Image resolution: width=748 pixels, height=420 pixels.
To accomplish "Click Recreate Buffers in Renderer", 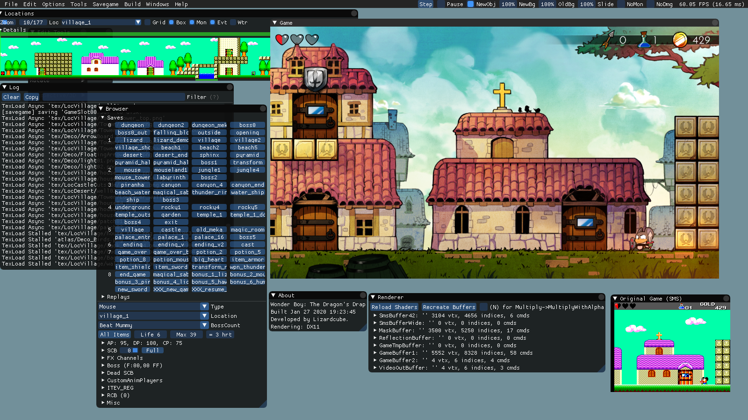I will (449, 307).
